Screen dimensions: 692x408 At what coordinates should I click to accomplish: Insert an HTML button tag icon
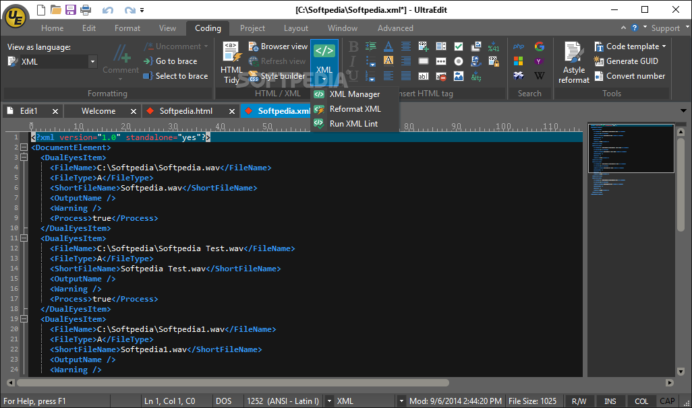coord(424,61)
